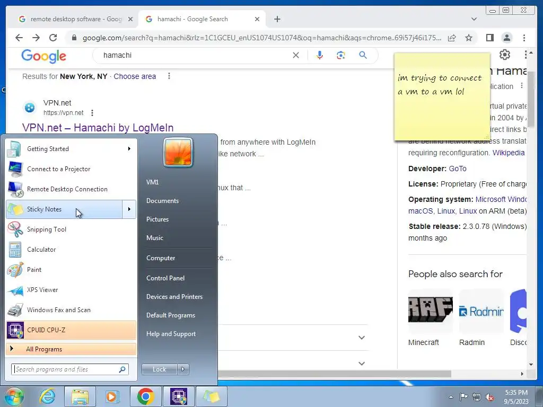Open VPN.net – Hamachi by LogMeIn result
Screen dimensions: 543x407
click(x=98, y=128)
